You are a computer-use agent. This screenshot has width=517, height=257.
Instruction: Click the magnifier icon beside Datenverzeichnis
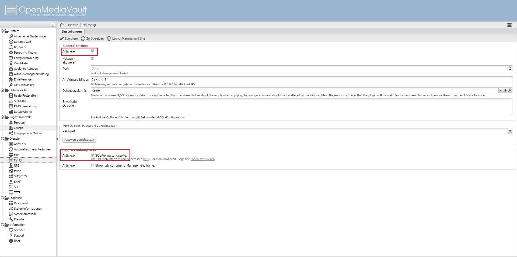pos(510,90)
